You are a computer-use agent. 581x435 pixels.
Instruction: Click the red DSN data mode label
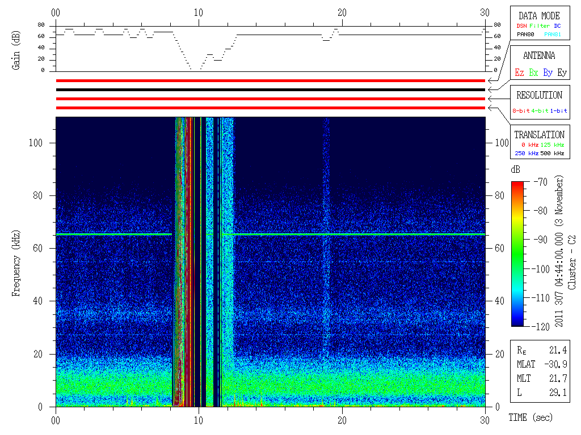tap(521, 25)
